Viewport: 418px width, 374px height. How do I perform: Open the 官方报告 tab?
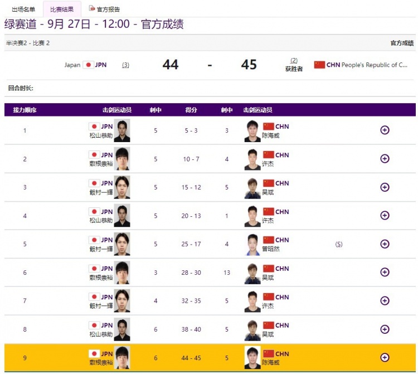[108, 9]
